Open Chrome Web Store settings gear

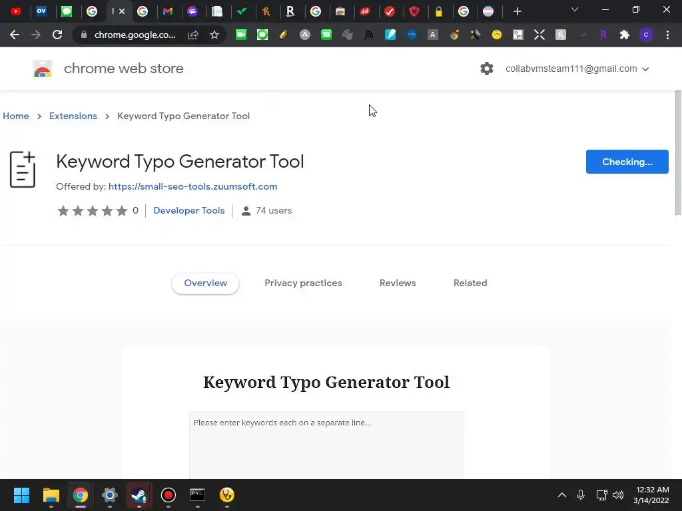(x=487, y=69)
